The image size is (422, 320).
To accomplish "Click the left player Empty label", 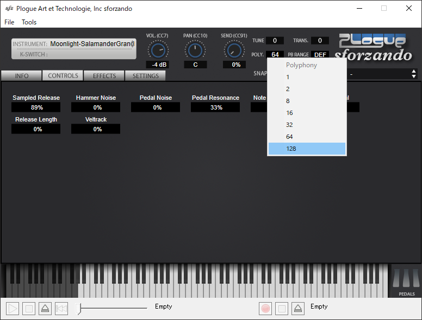I will click(163, 306).
